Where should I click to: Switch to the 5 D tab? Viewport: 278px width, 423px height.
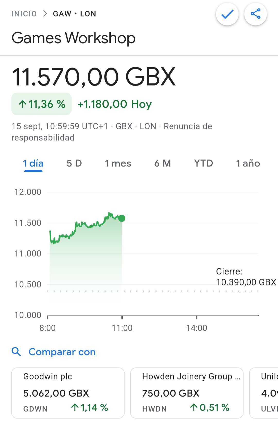pyautogui.click(x=74, y=163)
